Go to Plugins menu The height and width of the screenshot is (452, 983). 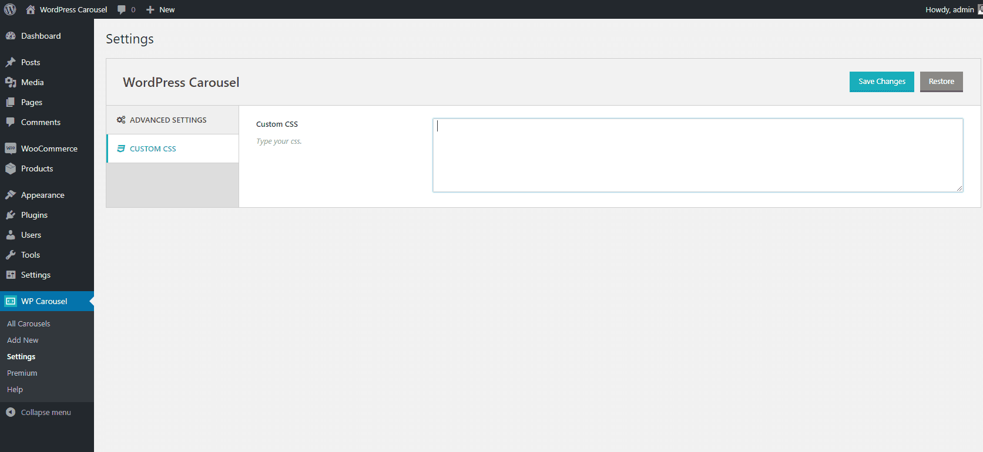click(x=47, y=215)
